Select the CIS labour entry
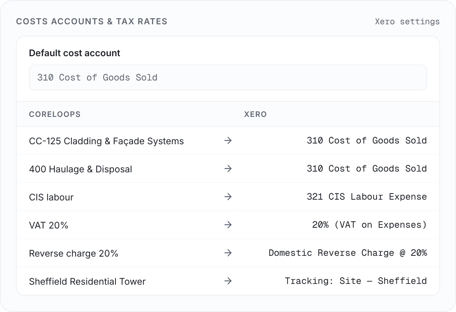The image size is (456, 312). (51, 197)
